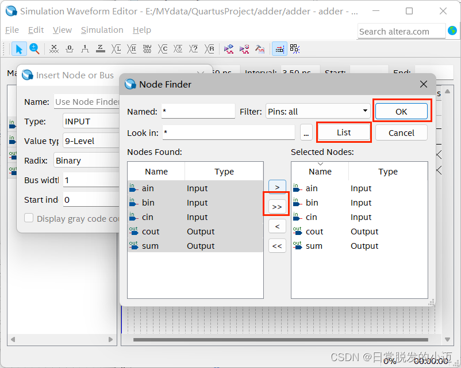This screenshot has height=368, width=461.
Task: Select cout in Selected Nodes list
Action: click(x=359, y=232)
